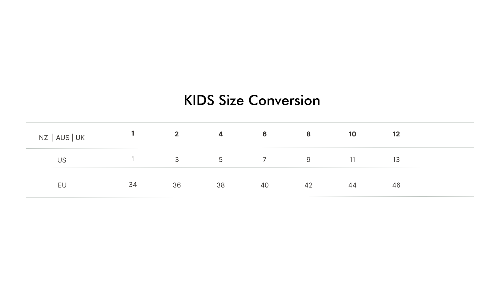Click bold size 4 in the top row
The width and height of the screenshot is (500, 300).
tap(221, 134)
